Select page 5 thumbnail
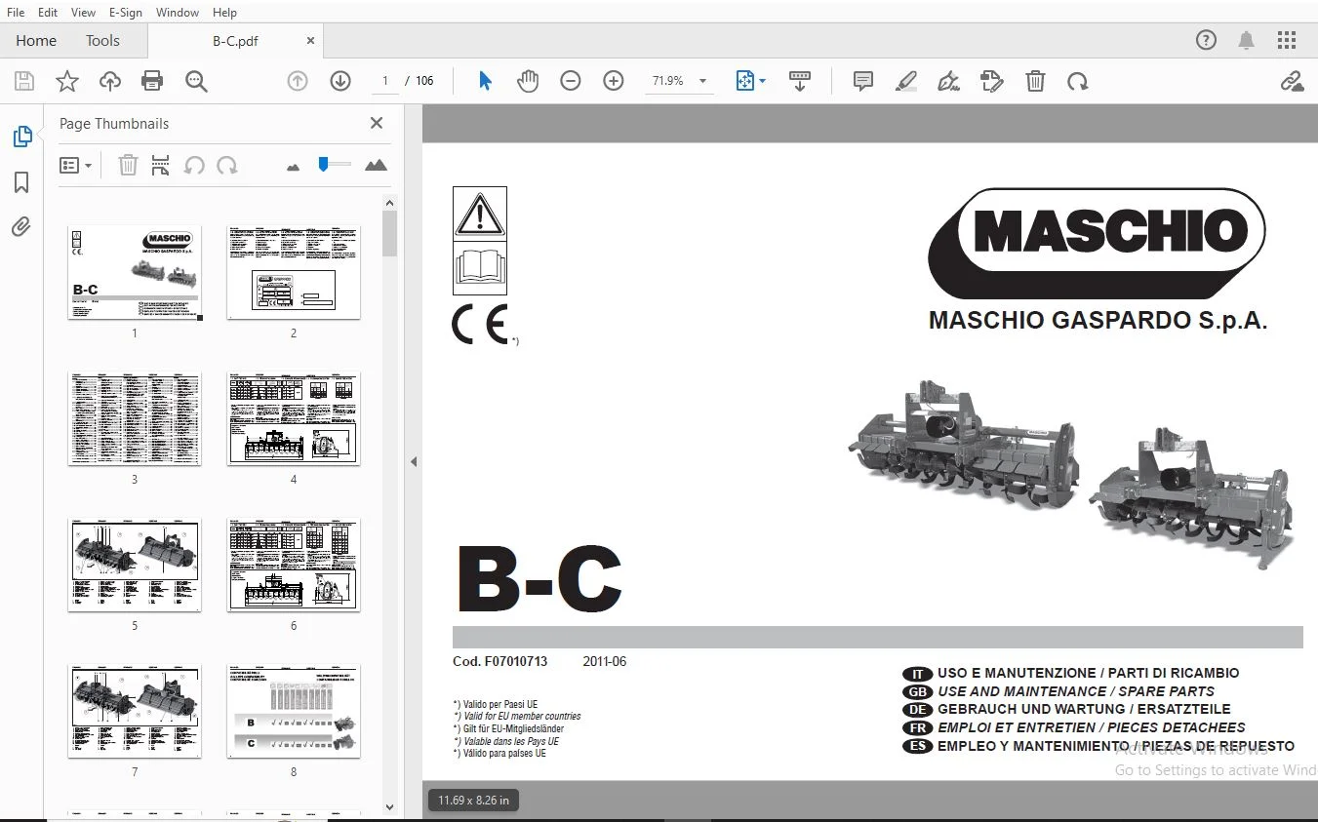The height and width of the screenshot is (822, 1318). [x=135, y=565]
